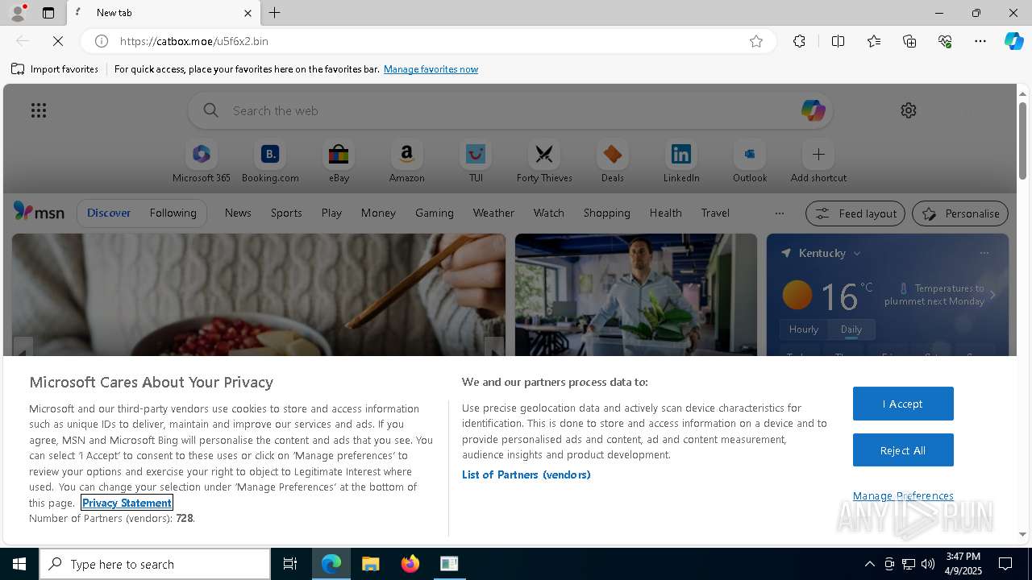Open Amazon shortcut
The image size is (1032, 580).
(407, 162)
